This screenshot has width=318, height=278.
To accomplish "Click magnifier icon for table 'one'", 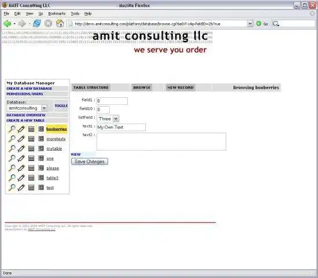I will click(x=12, y=158).
